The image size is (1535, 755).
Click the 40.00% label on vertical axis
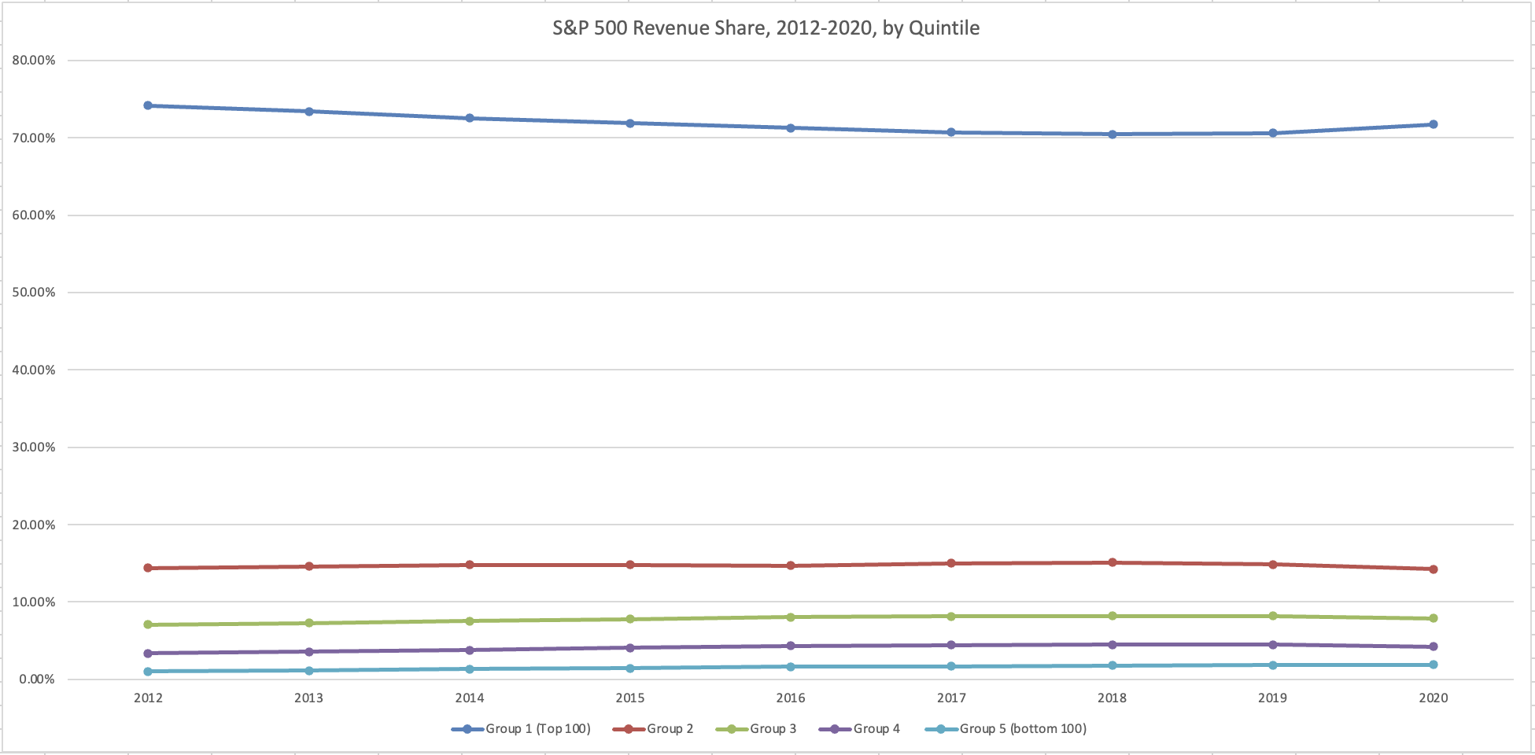(34, 370)
